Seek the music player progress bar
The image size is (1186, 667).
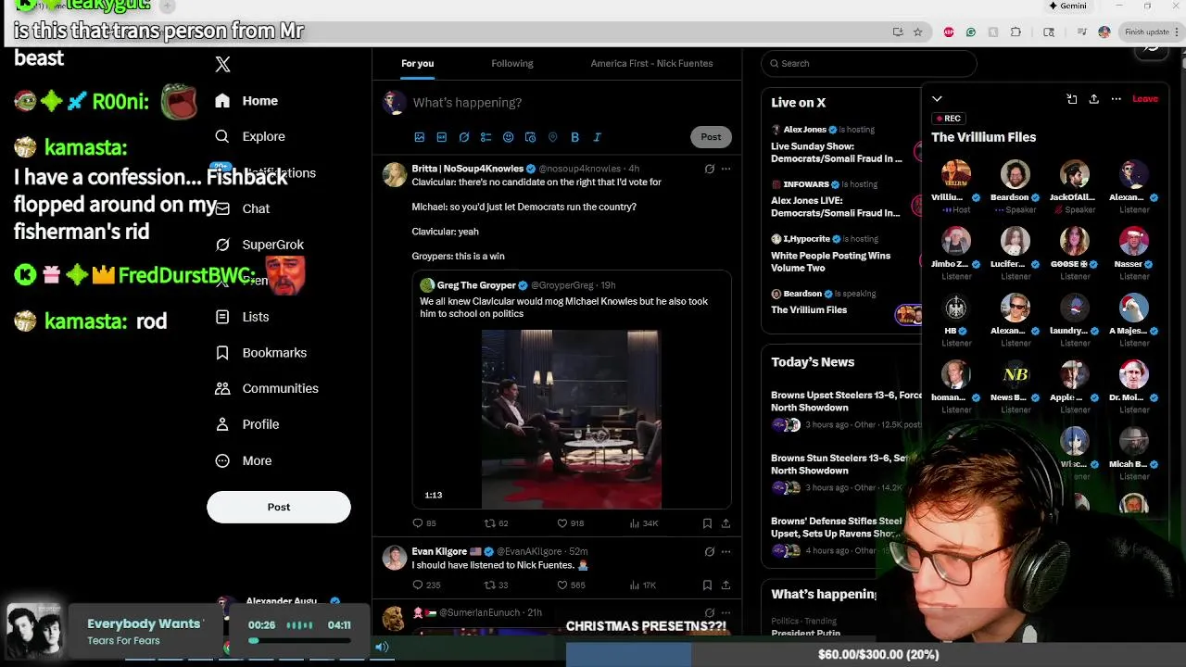pos(299,640)
